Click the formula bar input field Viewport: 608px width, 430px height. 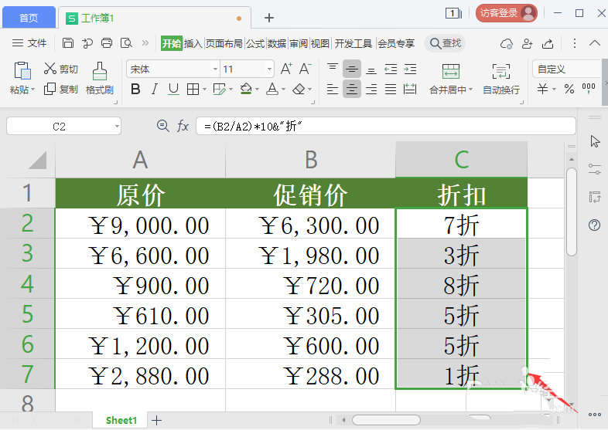click(x=386, y=126)
